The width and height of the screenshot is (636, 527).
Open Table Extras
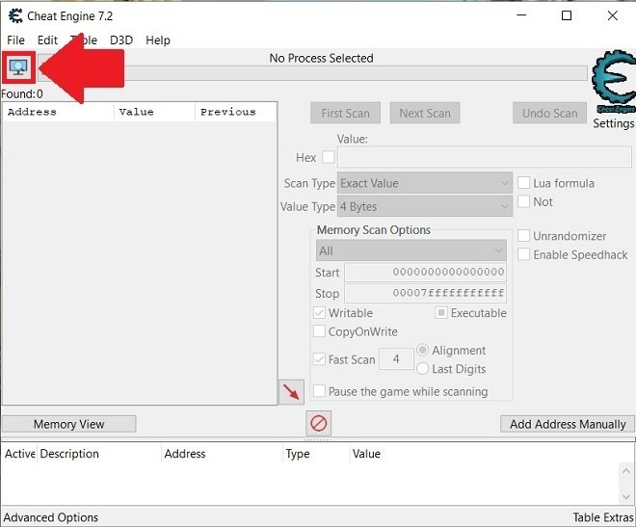click(603, 517)
